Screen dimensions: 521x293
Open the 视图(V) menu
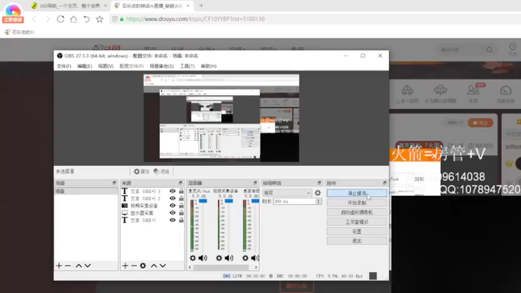pyautogui.click(x=106, y=66)
